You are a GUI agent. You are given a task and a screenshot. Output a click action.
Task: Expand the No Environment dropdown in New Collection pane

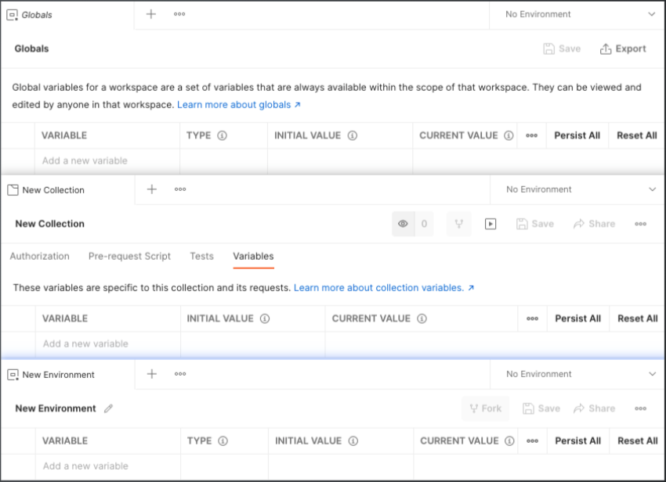(652, 189)
